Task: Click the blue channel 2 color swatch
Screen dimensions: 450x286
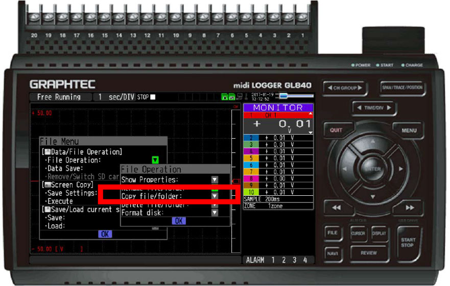Action: click(x=251, y=138)
